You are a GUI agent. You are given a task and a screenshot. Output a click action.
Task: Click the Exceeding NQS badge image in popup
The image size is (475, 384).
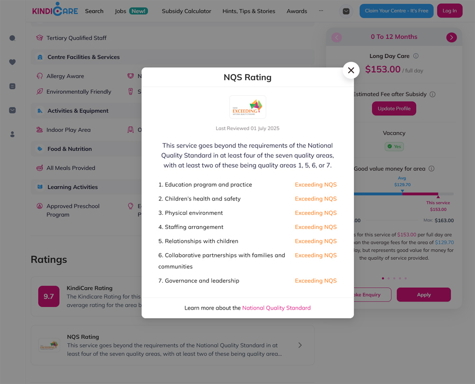247,107
